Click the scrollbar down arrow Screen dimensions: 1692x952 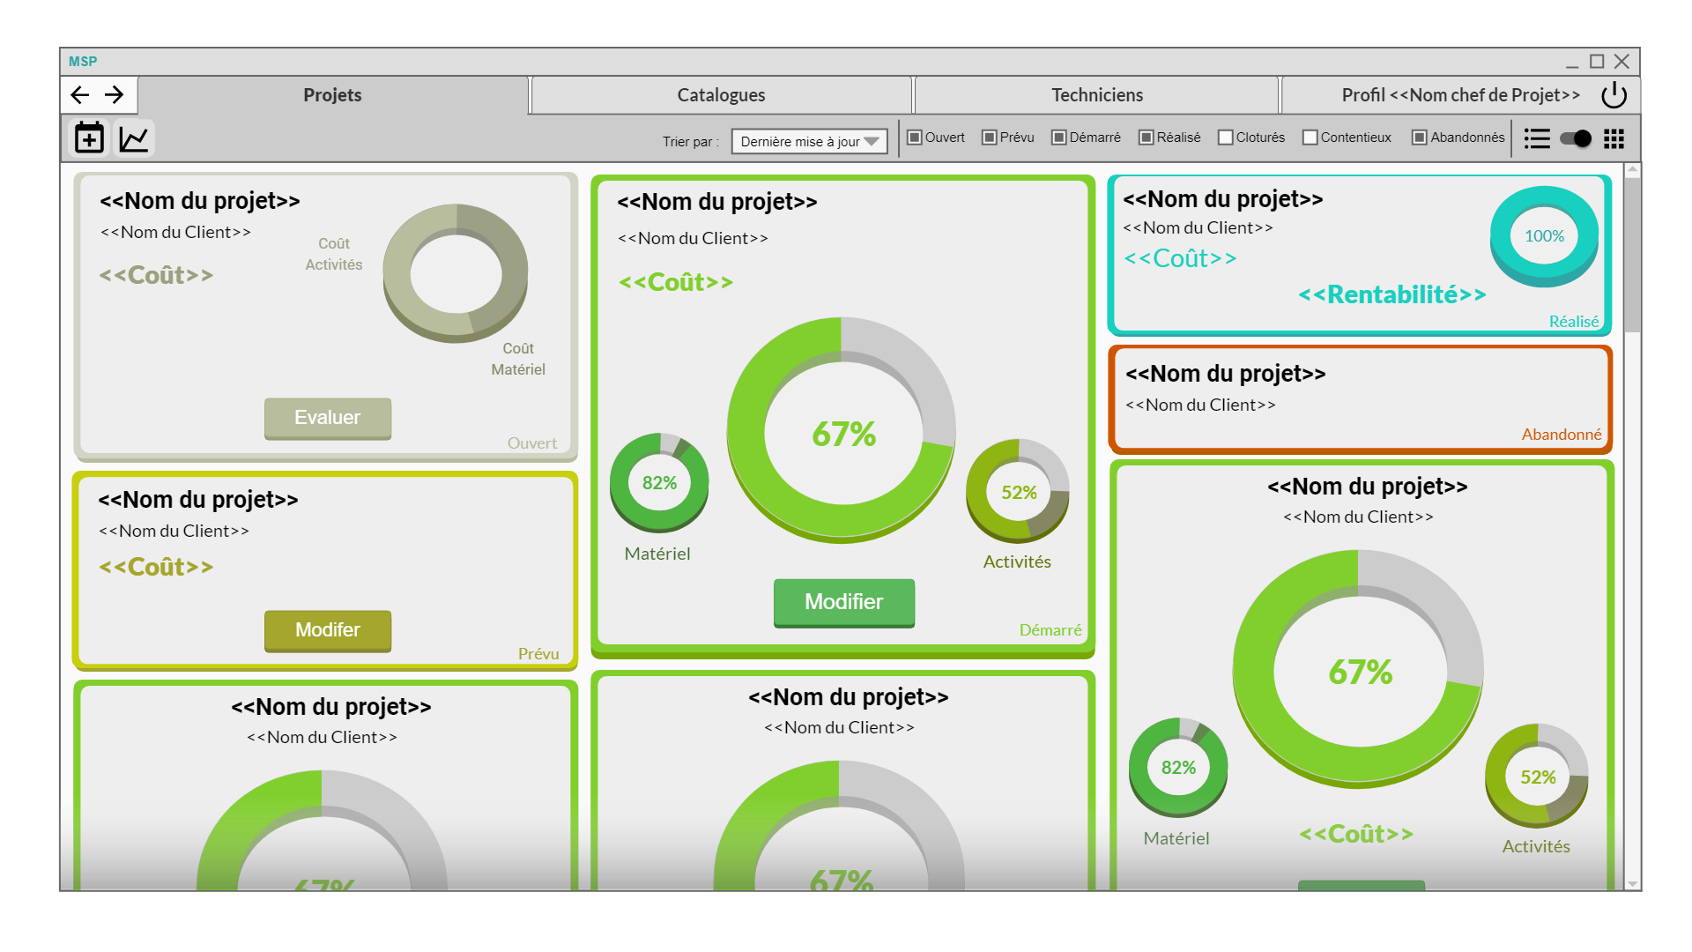[1632, 882]
